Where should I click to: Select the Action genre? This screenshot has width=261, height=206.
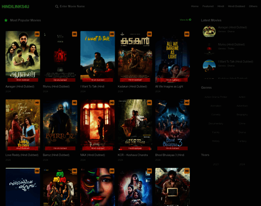tap(242, 97)
